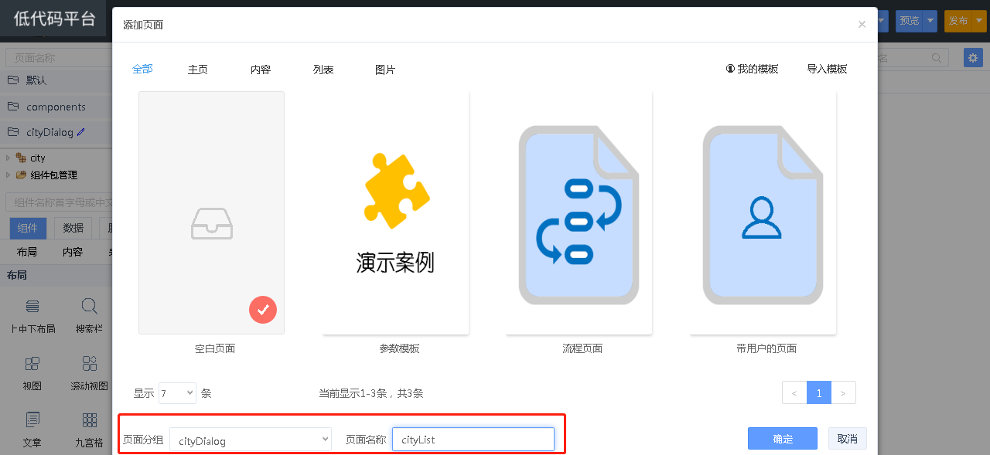
Task: Click the red checkmark on 空白页面
Action: tap(263, 310)
